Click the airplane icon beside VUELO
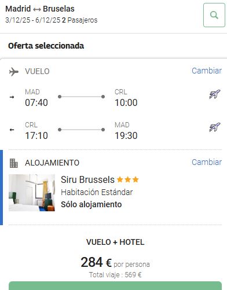Viewport: 227px width, 290px height. [x=14, y=72]
